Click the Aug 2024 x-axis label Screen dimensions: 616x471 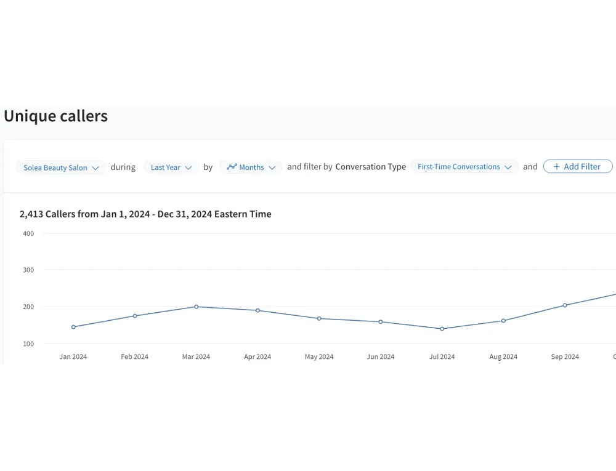[x=503, y=357]
